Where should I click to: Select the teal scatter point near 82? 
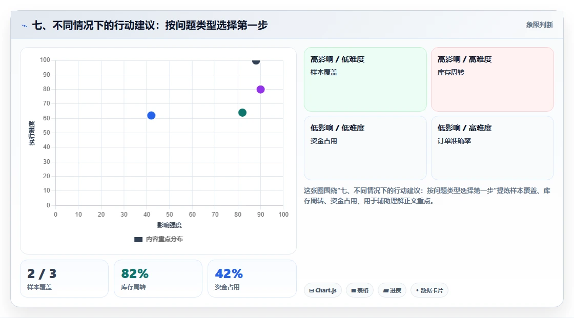click(x=242, y=113)
